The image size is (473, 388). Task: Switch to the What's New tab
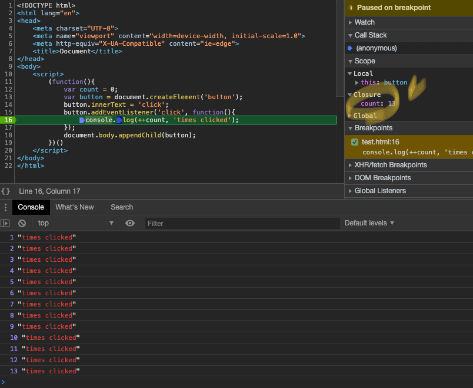coord(75,207)
